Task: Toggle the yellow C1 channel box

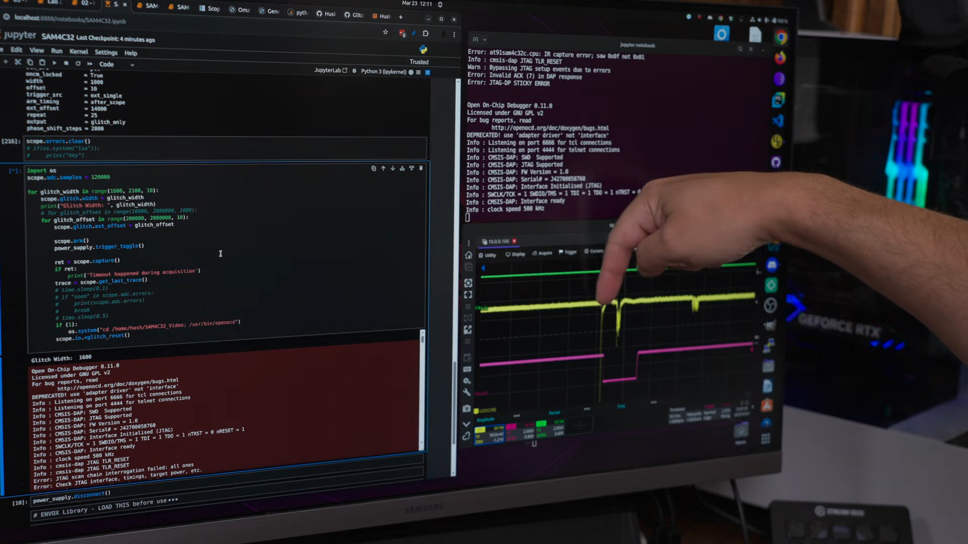Action: pyautogui.click(x=480, y=430)
